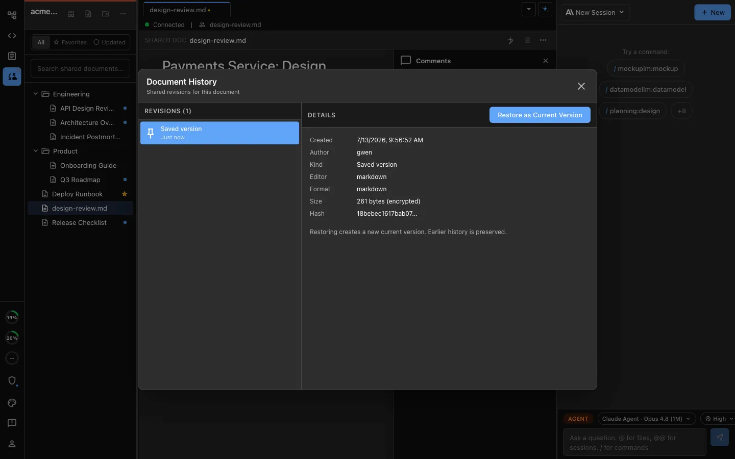Open the code view icon in left rail
Viewport: 735px width, 459px height.
(12, 36)
